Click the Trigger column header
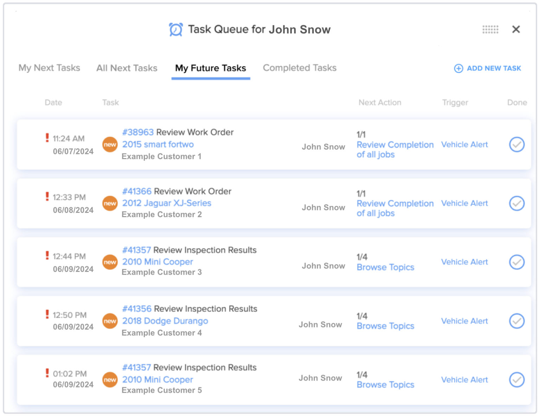The image size is (540, 416). coord(455,102)
